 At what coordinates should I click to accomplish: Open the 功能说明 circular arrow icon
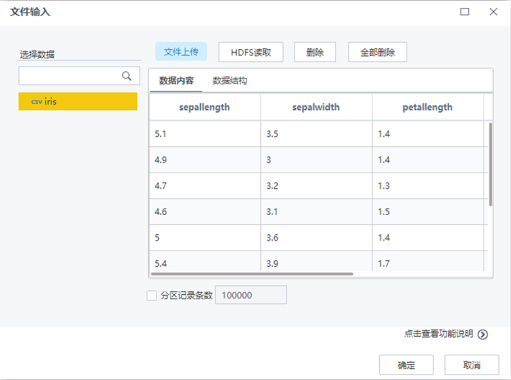[482, 333]
